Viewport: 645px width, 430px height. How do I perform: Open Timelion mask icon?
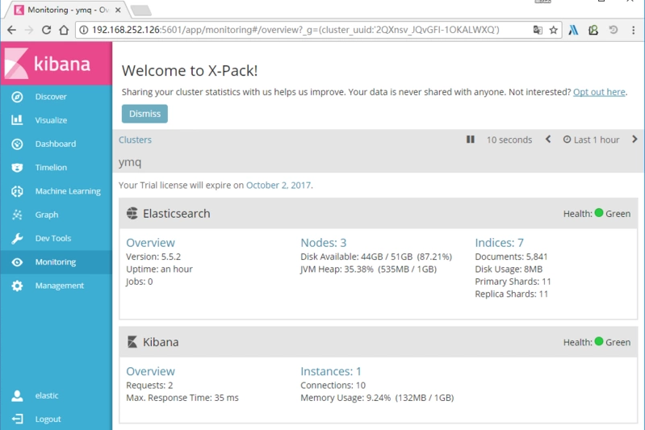(x=17, y=167)
